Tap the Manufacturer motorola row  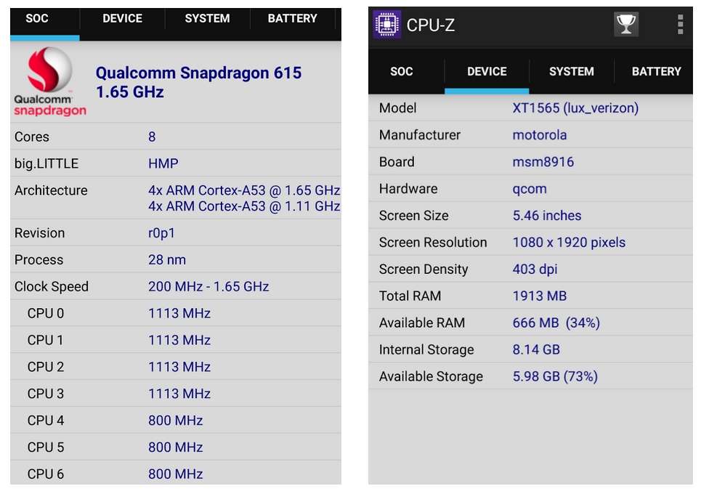(x=531, y=134)
